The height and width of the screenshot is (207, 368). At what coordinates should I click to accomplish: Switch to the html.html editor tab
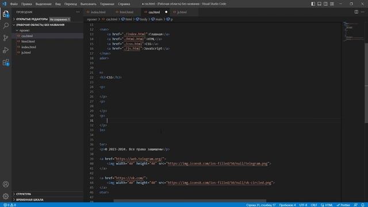click(x=126, y=12)
